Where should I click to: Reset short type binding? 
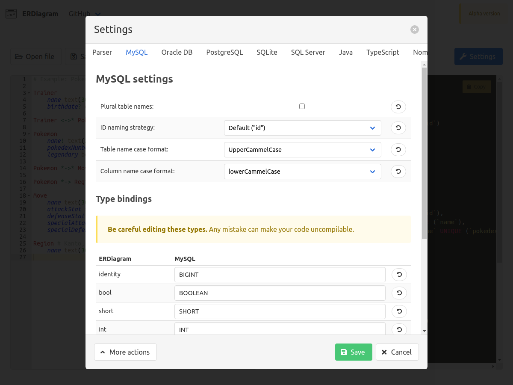coord(399,311)
